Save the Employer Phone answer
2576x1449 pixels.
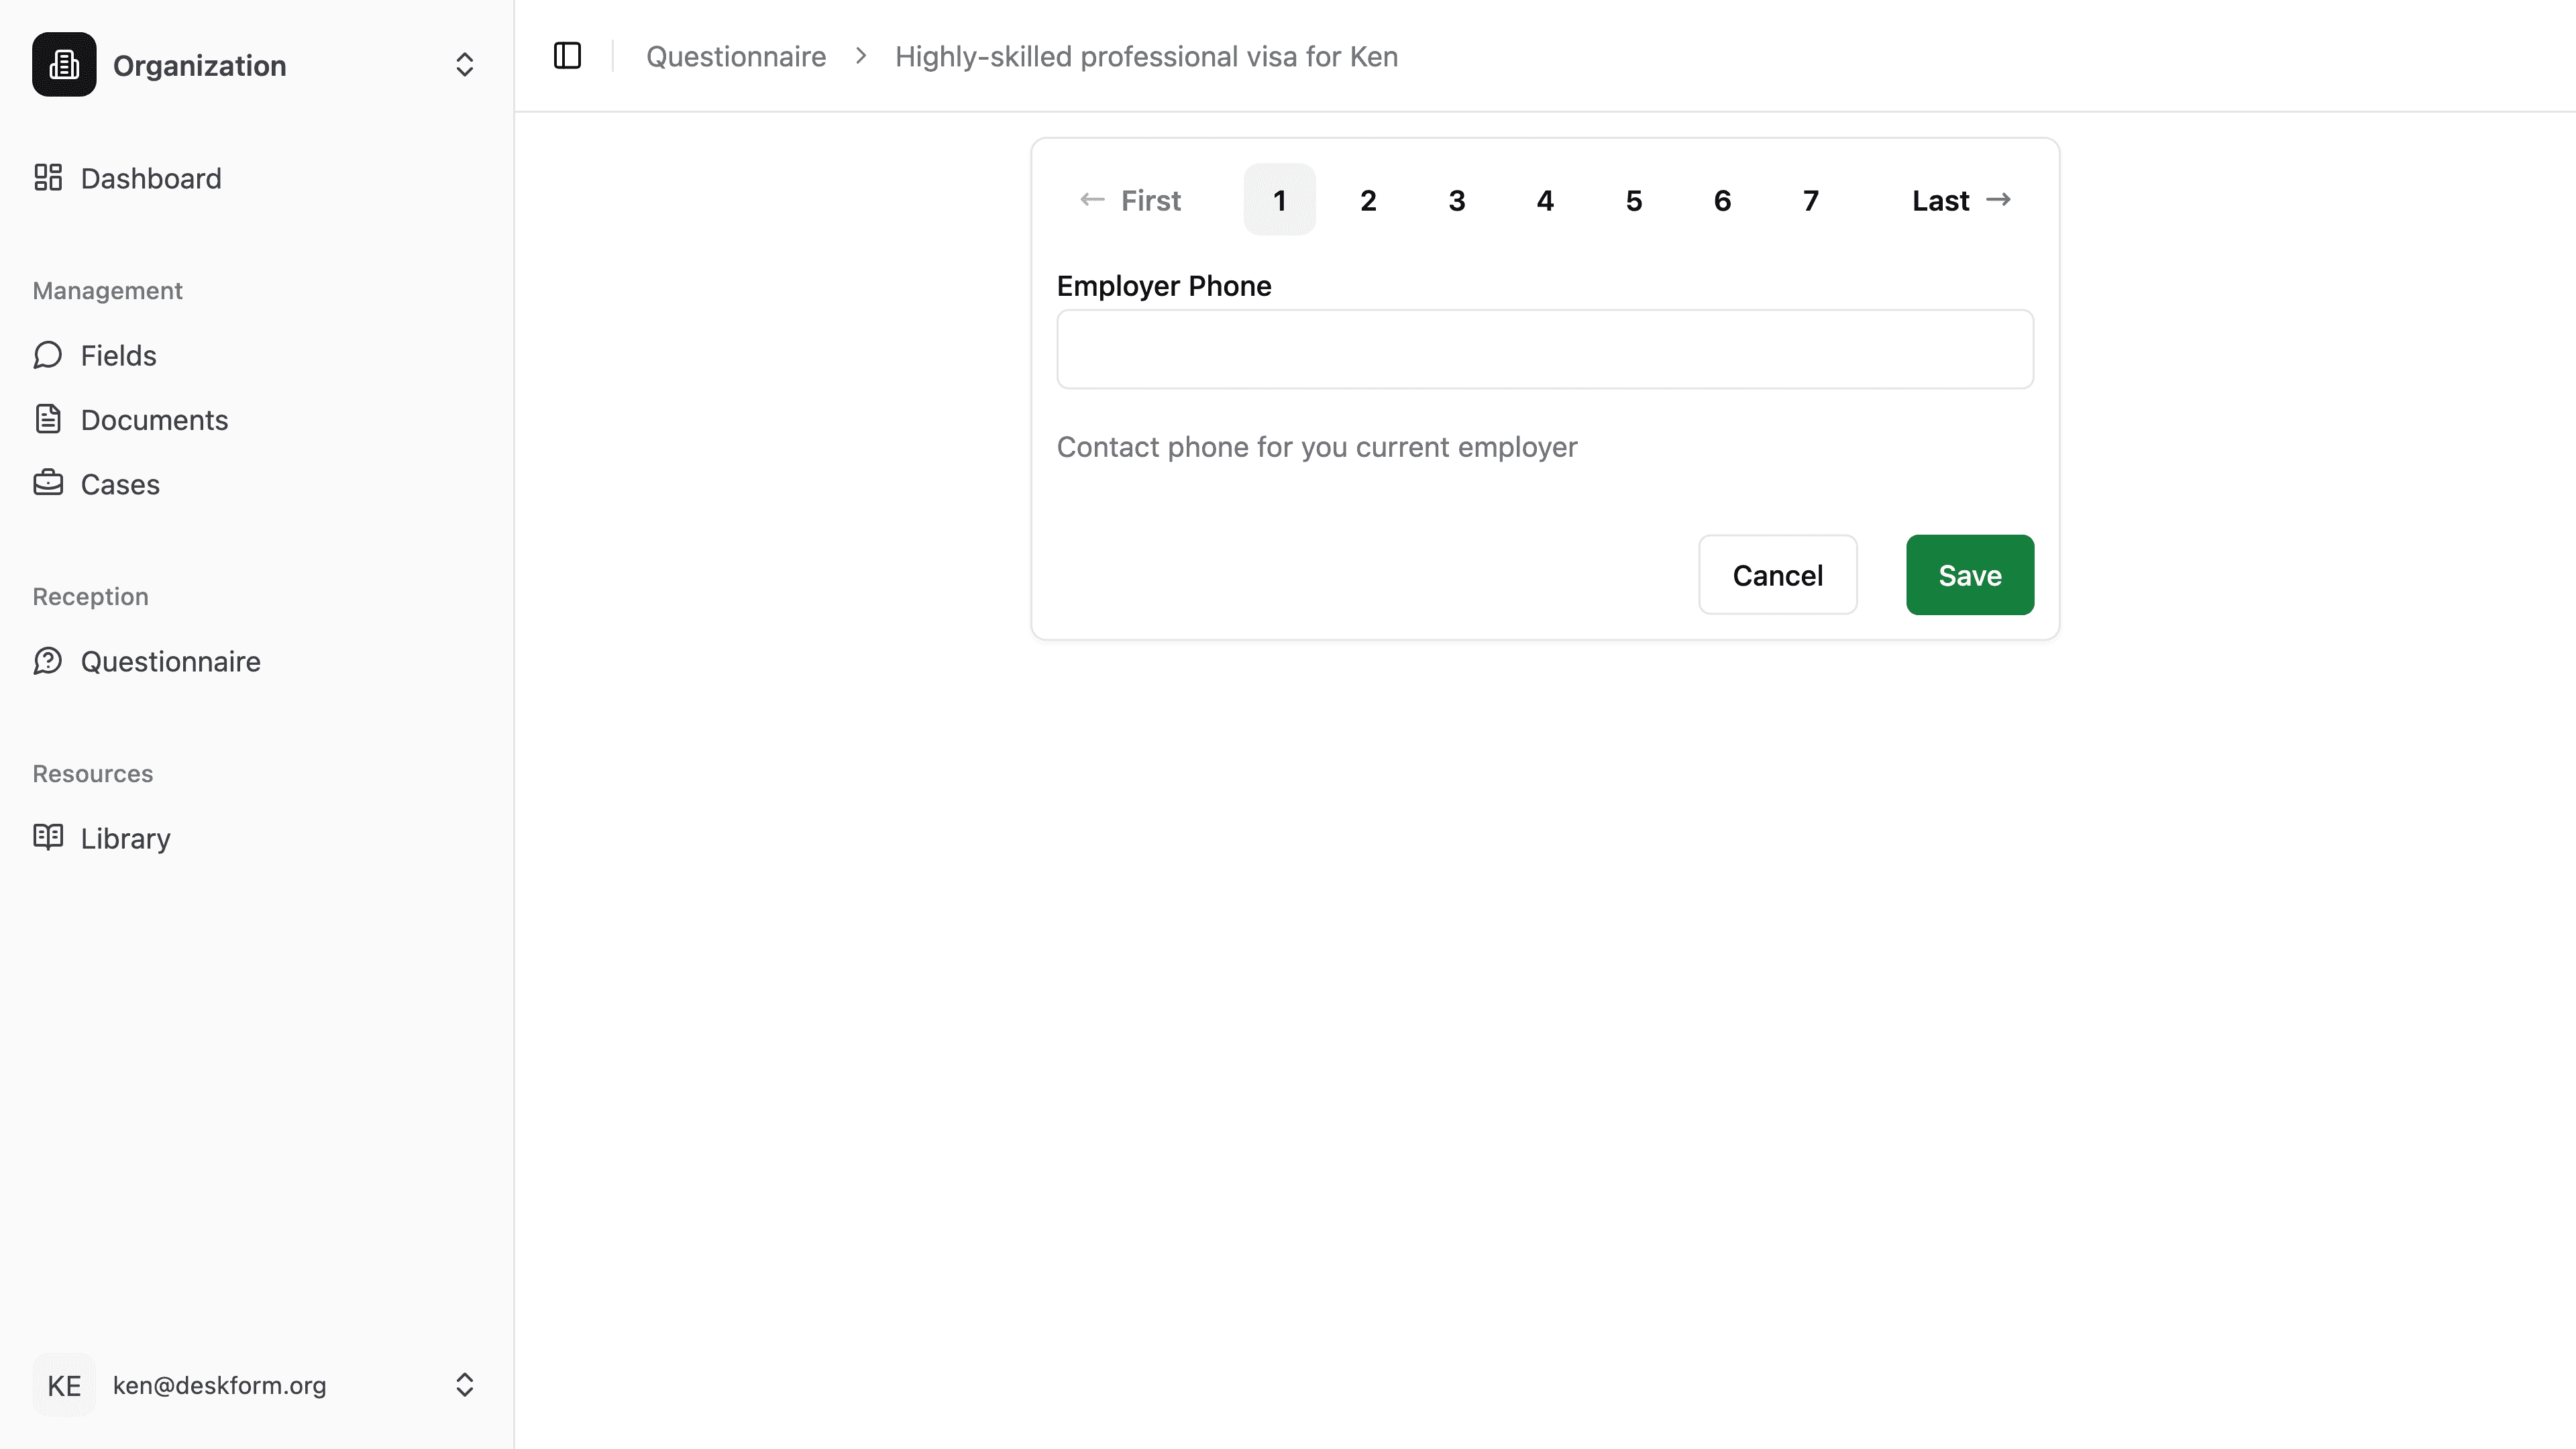pos(1968,574)
